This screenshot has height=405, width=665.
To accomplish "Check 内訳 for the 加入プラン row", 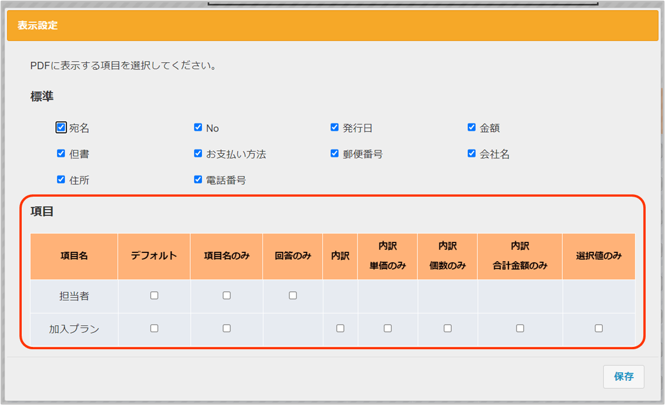I will (340, 329).
